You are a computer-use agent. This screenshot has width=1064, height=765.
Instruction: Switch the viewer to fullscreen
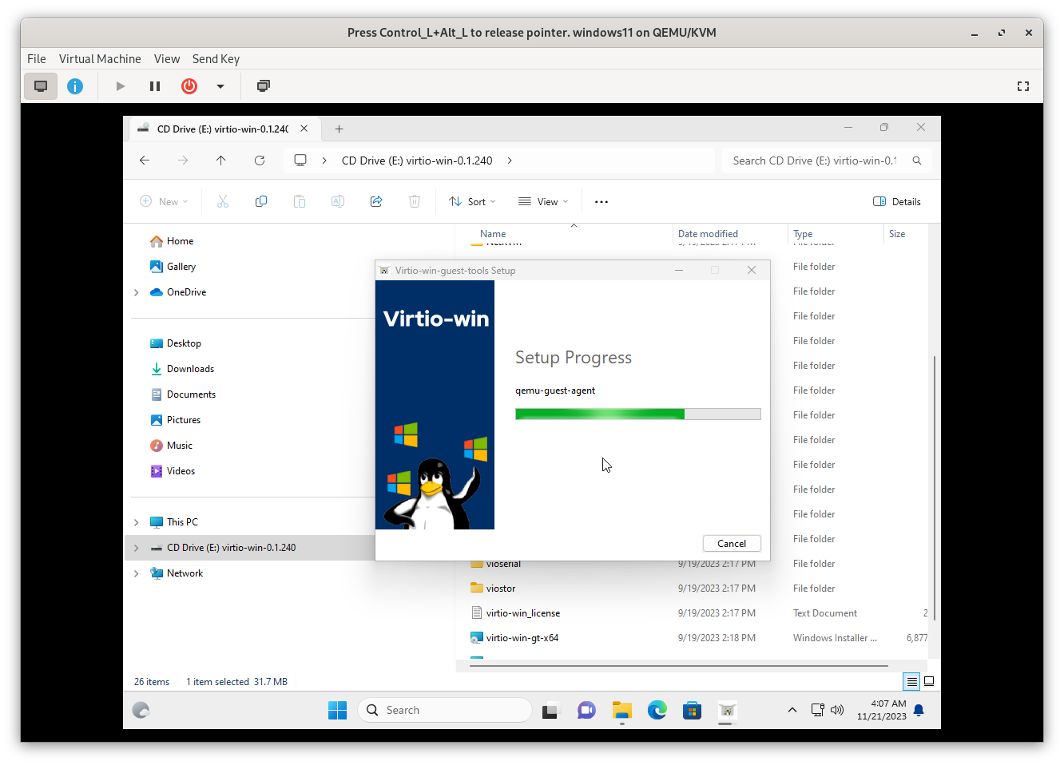click(1023, 86)
